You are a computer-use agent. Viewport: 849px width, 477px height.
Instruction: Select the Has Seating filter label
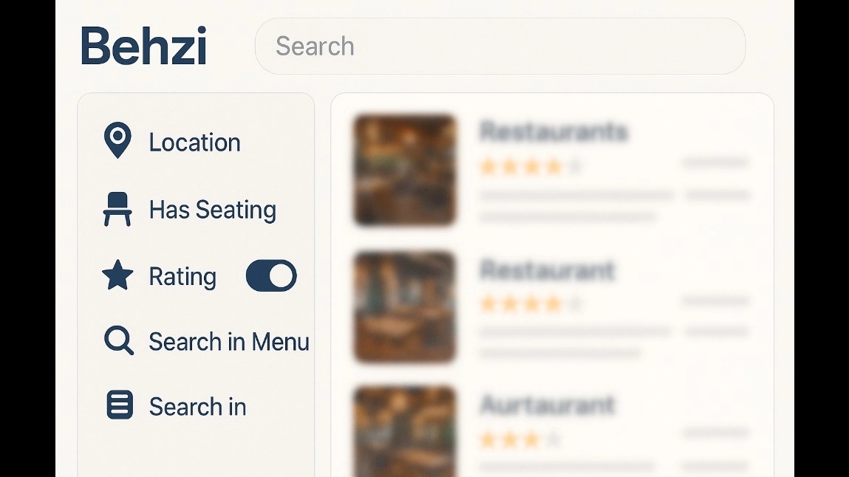pos(213,210)
